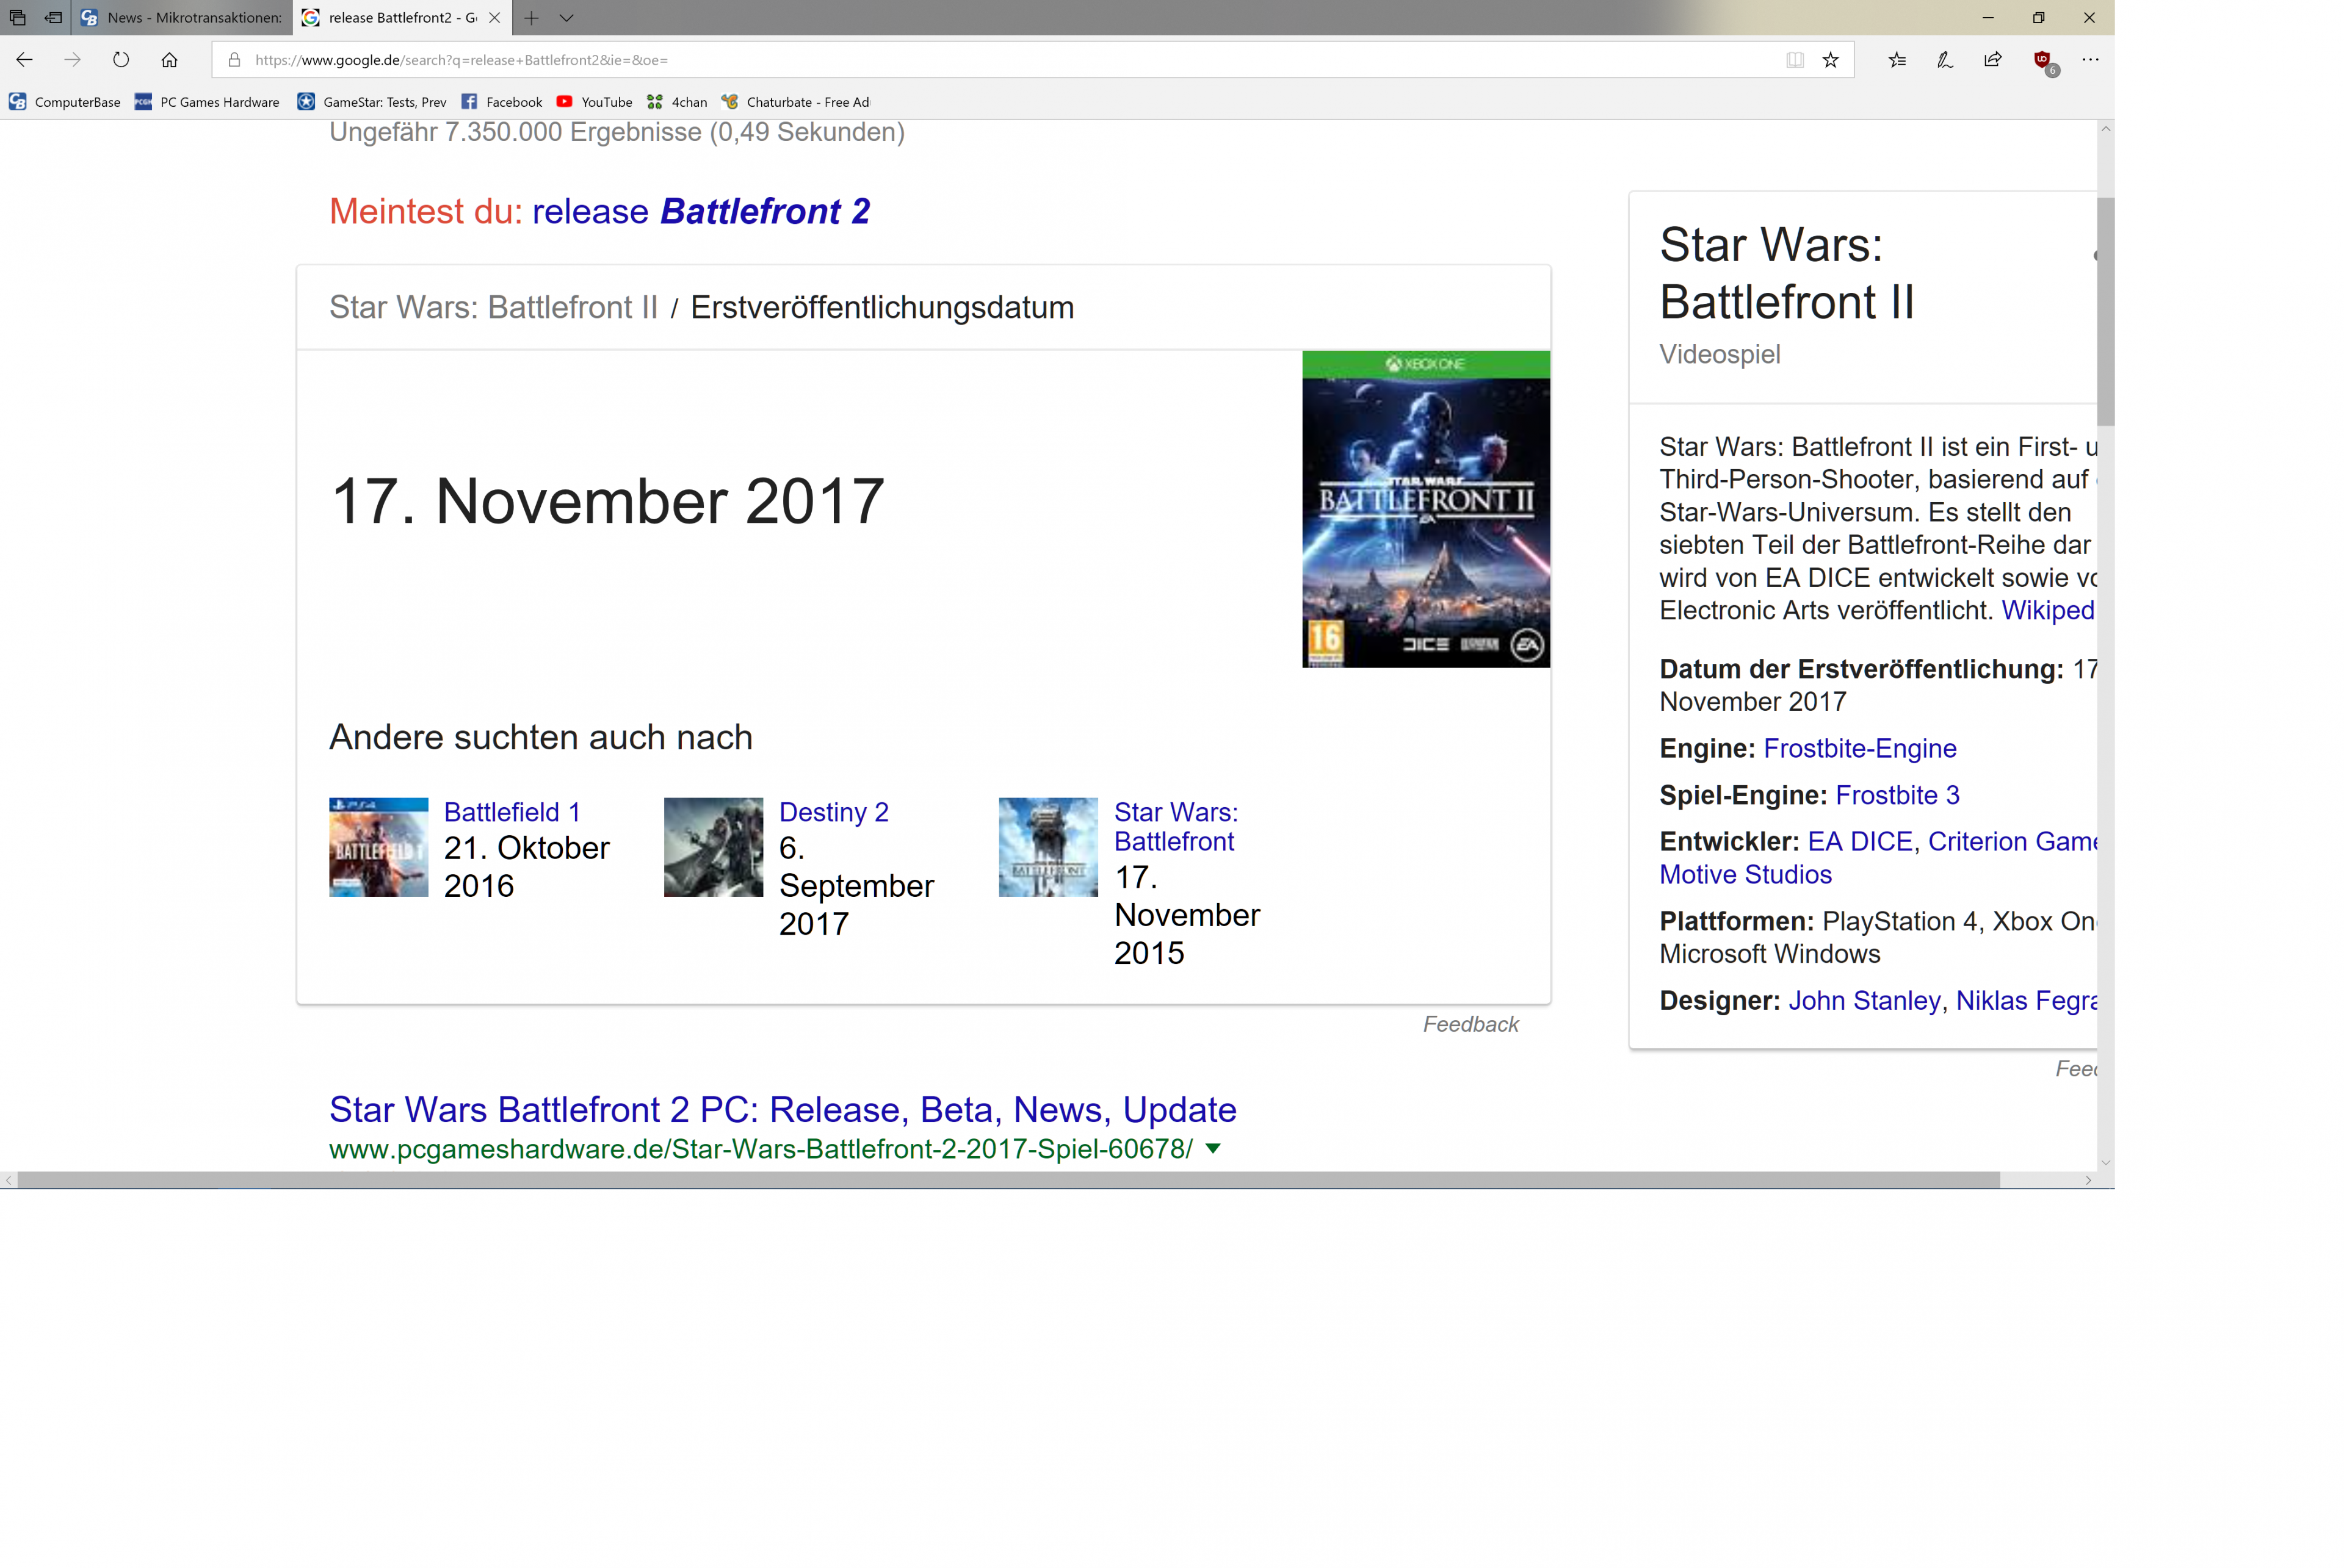Click the Battlefield 1 link

click(512, 812)
